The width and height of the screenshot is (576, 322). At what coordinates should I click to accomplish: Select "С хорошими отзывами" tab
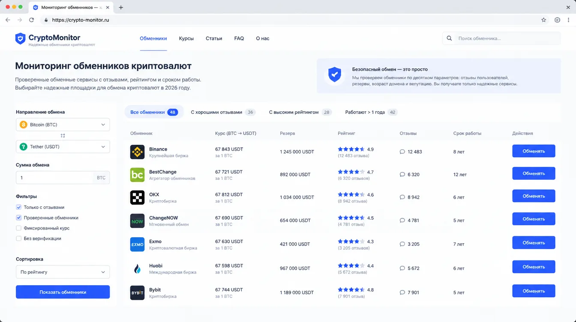click(x=223, y=112)
